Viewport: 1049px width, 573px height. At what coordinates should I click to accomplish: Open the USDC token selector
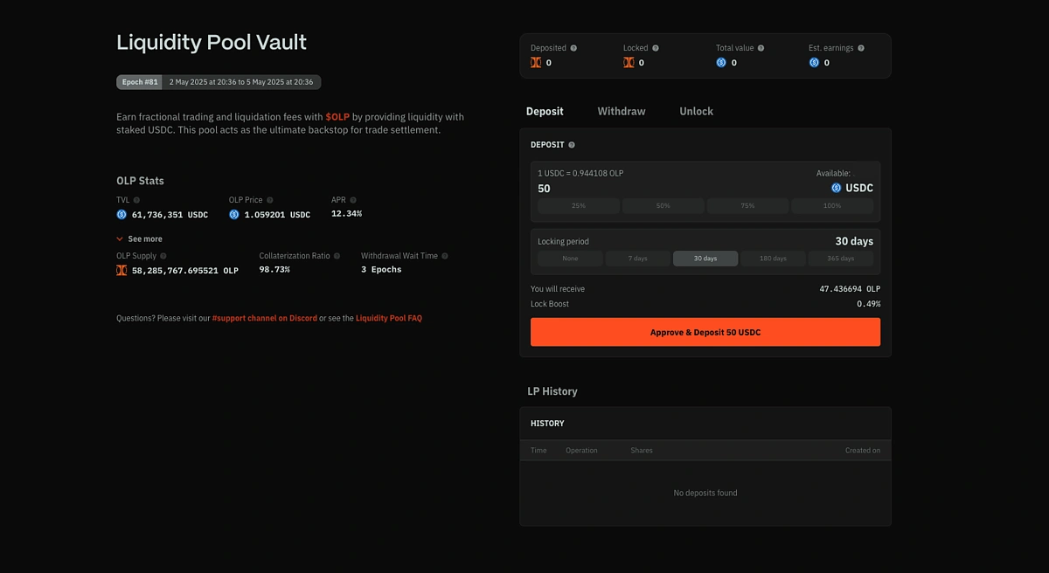coord(851,188)
